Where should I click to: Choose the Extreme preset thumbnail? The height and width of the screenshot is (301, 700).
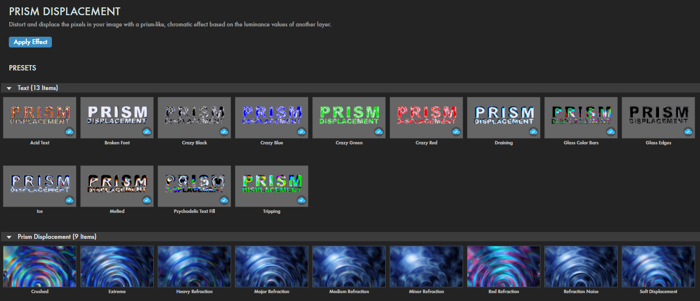[x=117, y=266]
